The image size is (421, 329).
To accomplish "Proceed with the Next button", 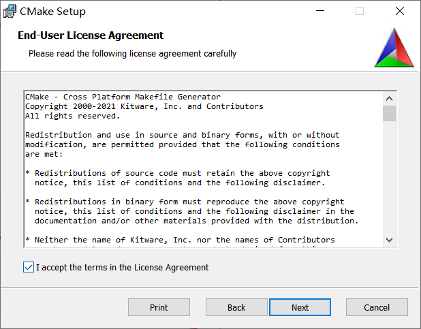I will pyautogui.click(x=300, y=307).
